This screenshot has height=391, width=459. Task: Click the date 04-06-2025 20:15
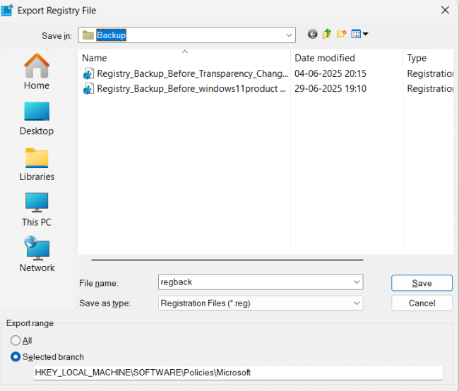[330, 73]
